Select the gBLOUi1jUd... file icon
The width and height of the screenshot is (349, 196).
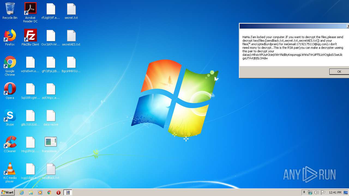tap(30, 118)
